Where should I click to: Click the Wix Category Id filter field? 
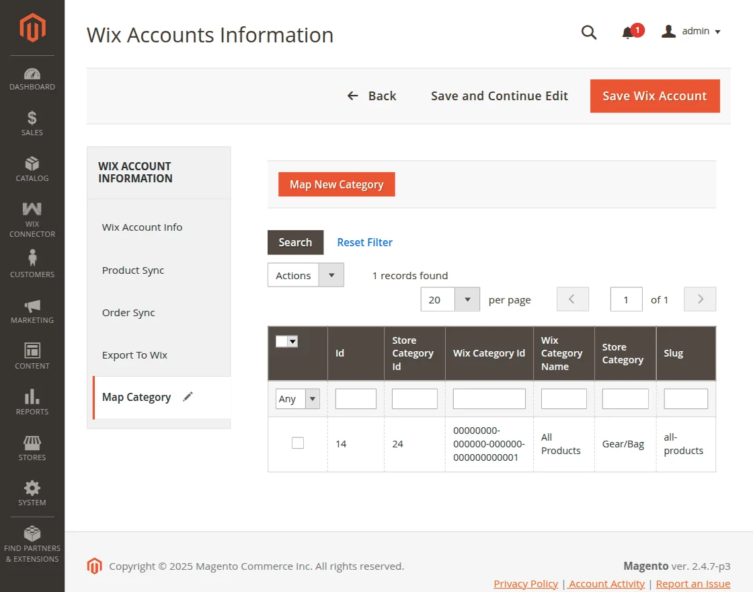tap(489, 399)
